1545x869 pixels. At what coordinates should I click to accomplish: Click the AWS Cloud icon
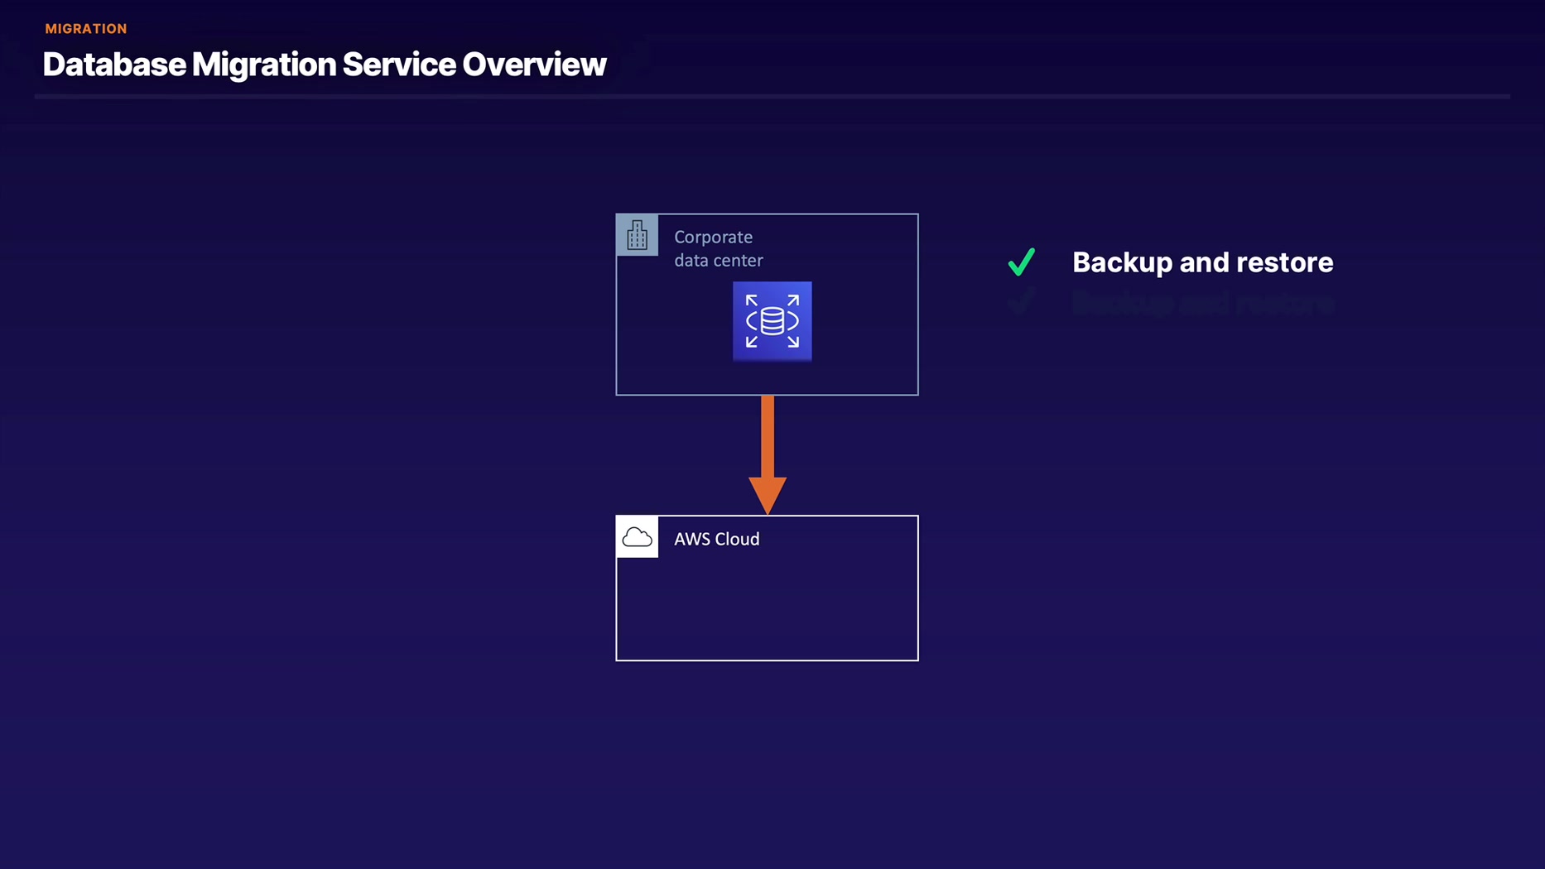coord(637,537)
